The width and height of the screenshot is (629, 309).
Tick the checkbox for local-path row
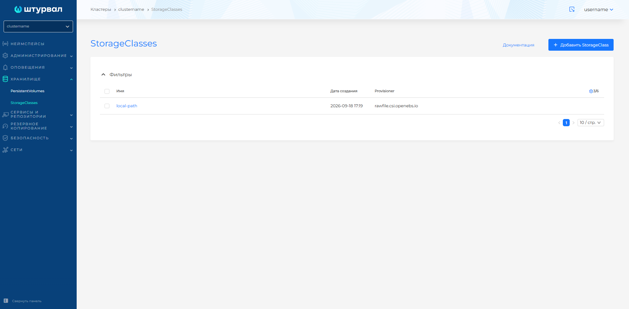(107, 106)
